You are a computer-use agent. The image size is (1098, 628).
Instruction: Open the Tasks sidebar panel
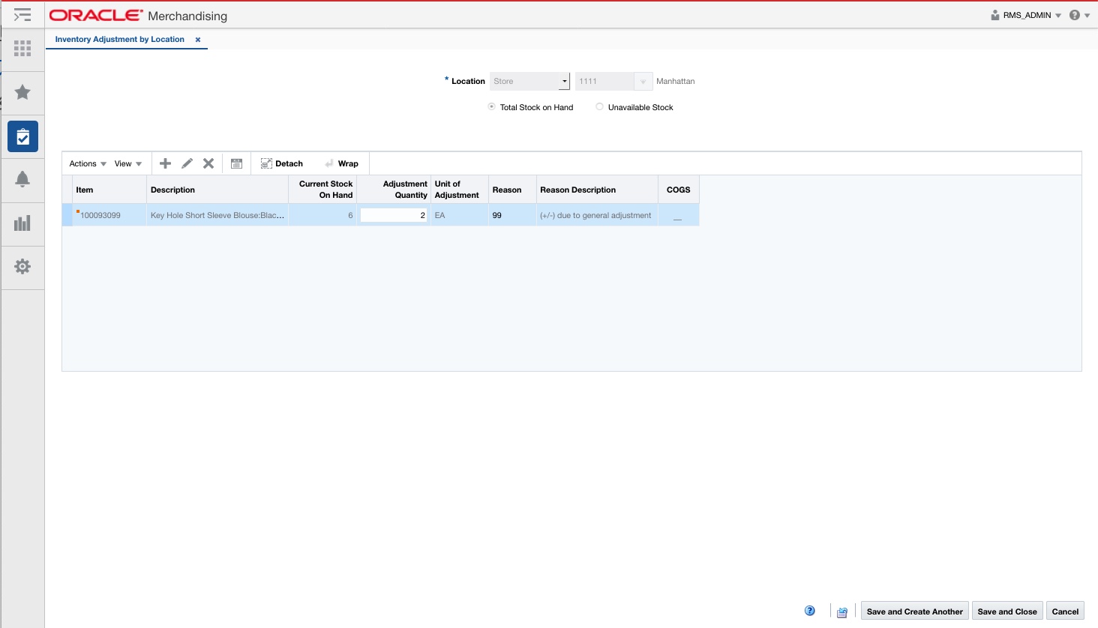(22, 136)
